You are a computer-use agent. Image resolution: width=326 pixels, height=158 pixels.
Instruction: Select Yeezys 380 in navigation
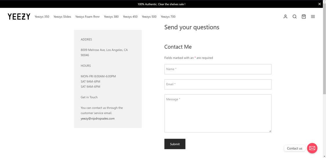pos(111,17)
